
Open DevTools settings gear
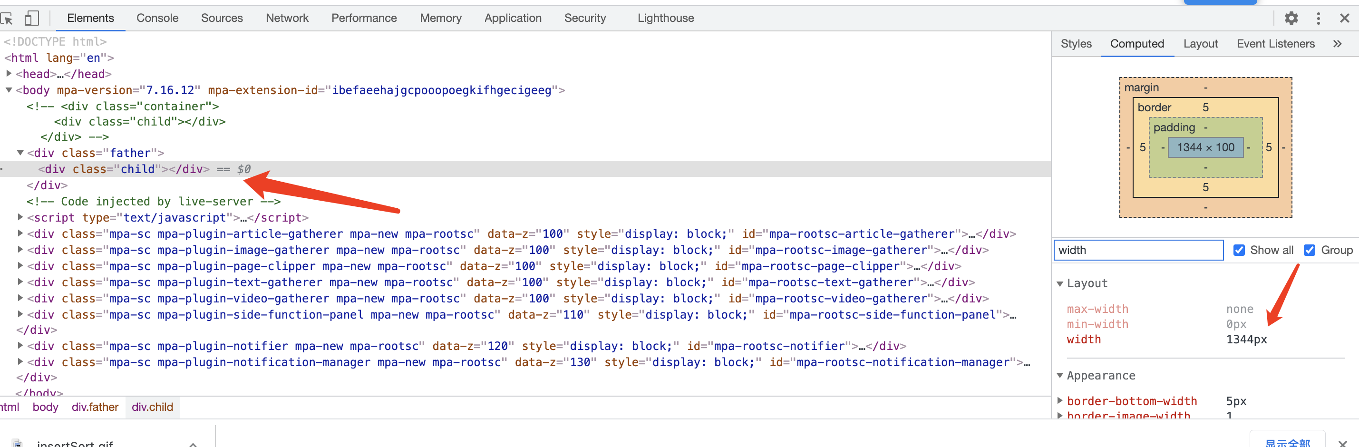(1291, 19)
